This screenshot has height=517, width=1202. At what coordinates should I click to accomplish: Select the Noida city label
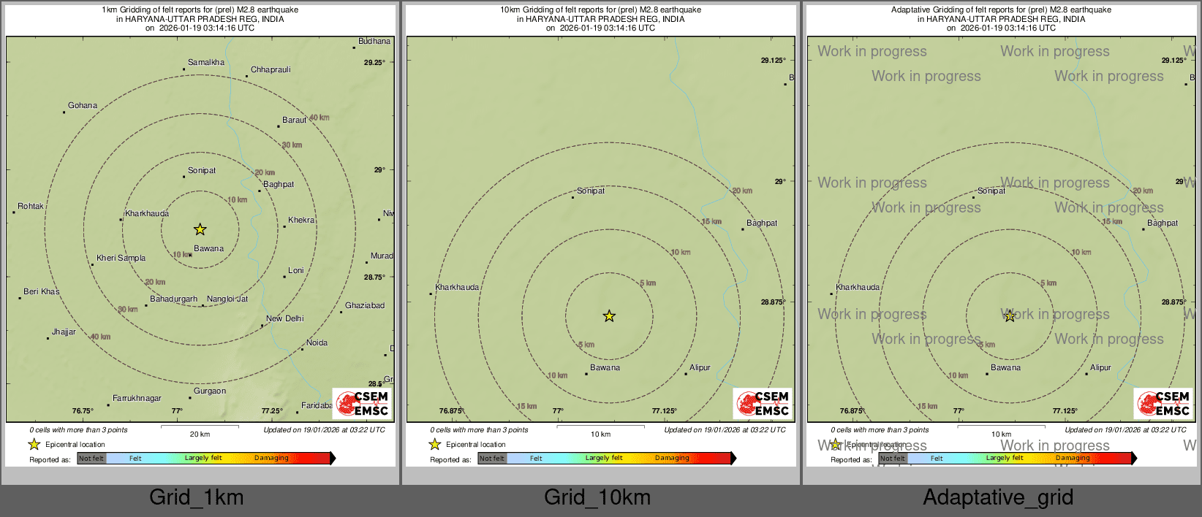(317, 343)
